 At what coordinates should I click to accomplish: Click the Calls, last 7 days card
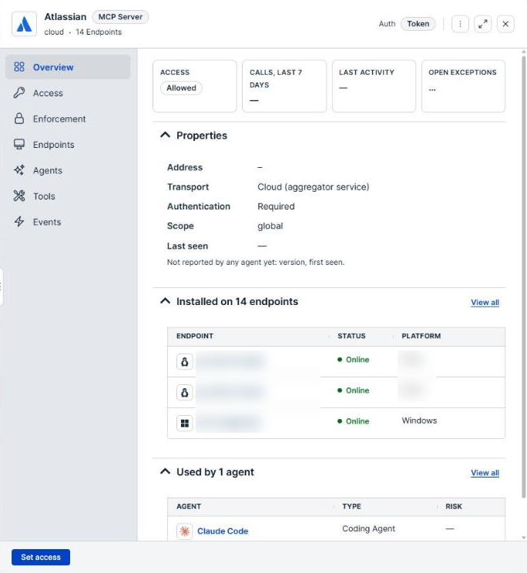tap(284, 86)
